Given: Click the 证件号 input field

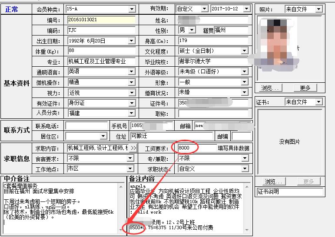Looking at the screenshot, I should click(x=213, y=103).
